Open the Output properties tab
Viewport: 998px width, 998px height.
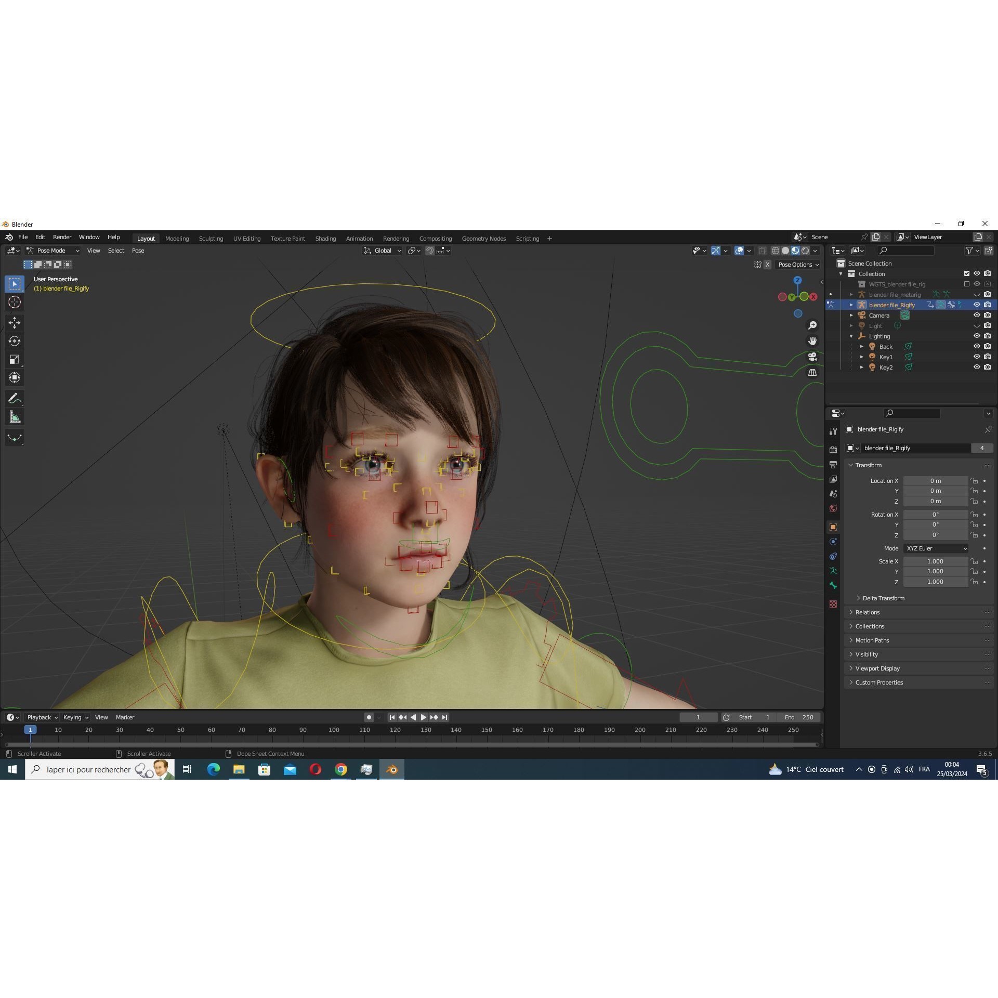pyautogui.click(x=833, y=464)
